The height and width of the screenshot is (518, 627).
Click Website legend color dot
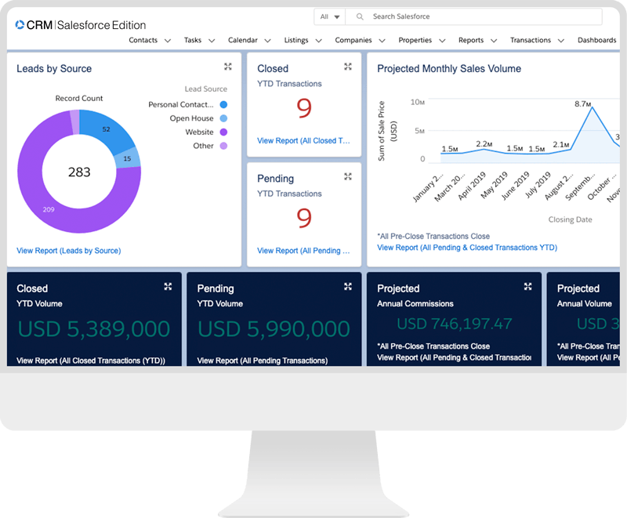point(223,132)
